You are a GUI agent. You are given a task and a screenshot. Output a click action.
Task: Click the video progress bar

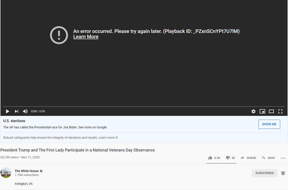pos(144,107)
